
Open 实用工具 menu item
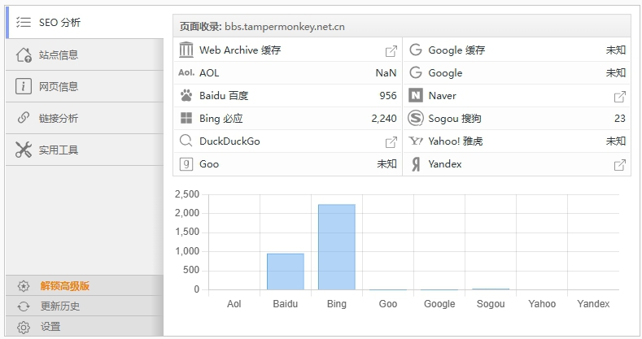[85, 150]
